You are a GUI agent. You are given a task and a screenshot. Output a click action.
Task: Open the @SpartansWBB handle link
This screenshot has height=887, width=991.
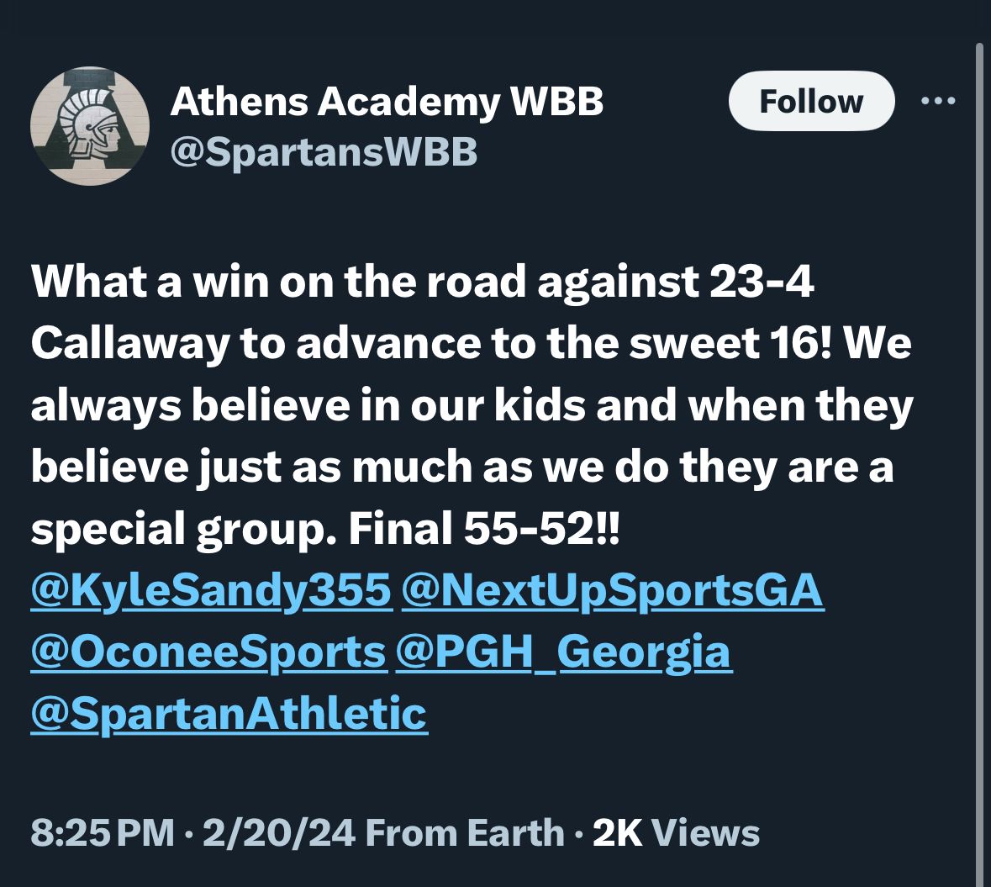click(324, 152)
